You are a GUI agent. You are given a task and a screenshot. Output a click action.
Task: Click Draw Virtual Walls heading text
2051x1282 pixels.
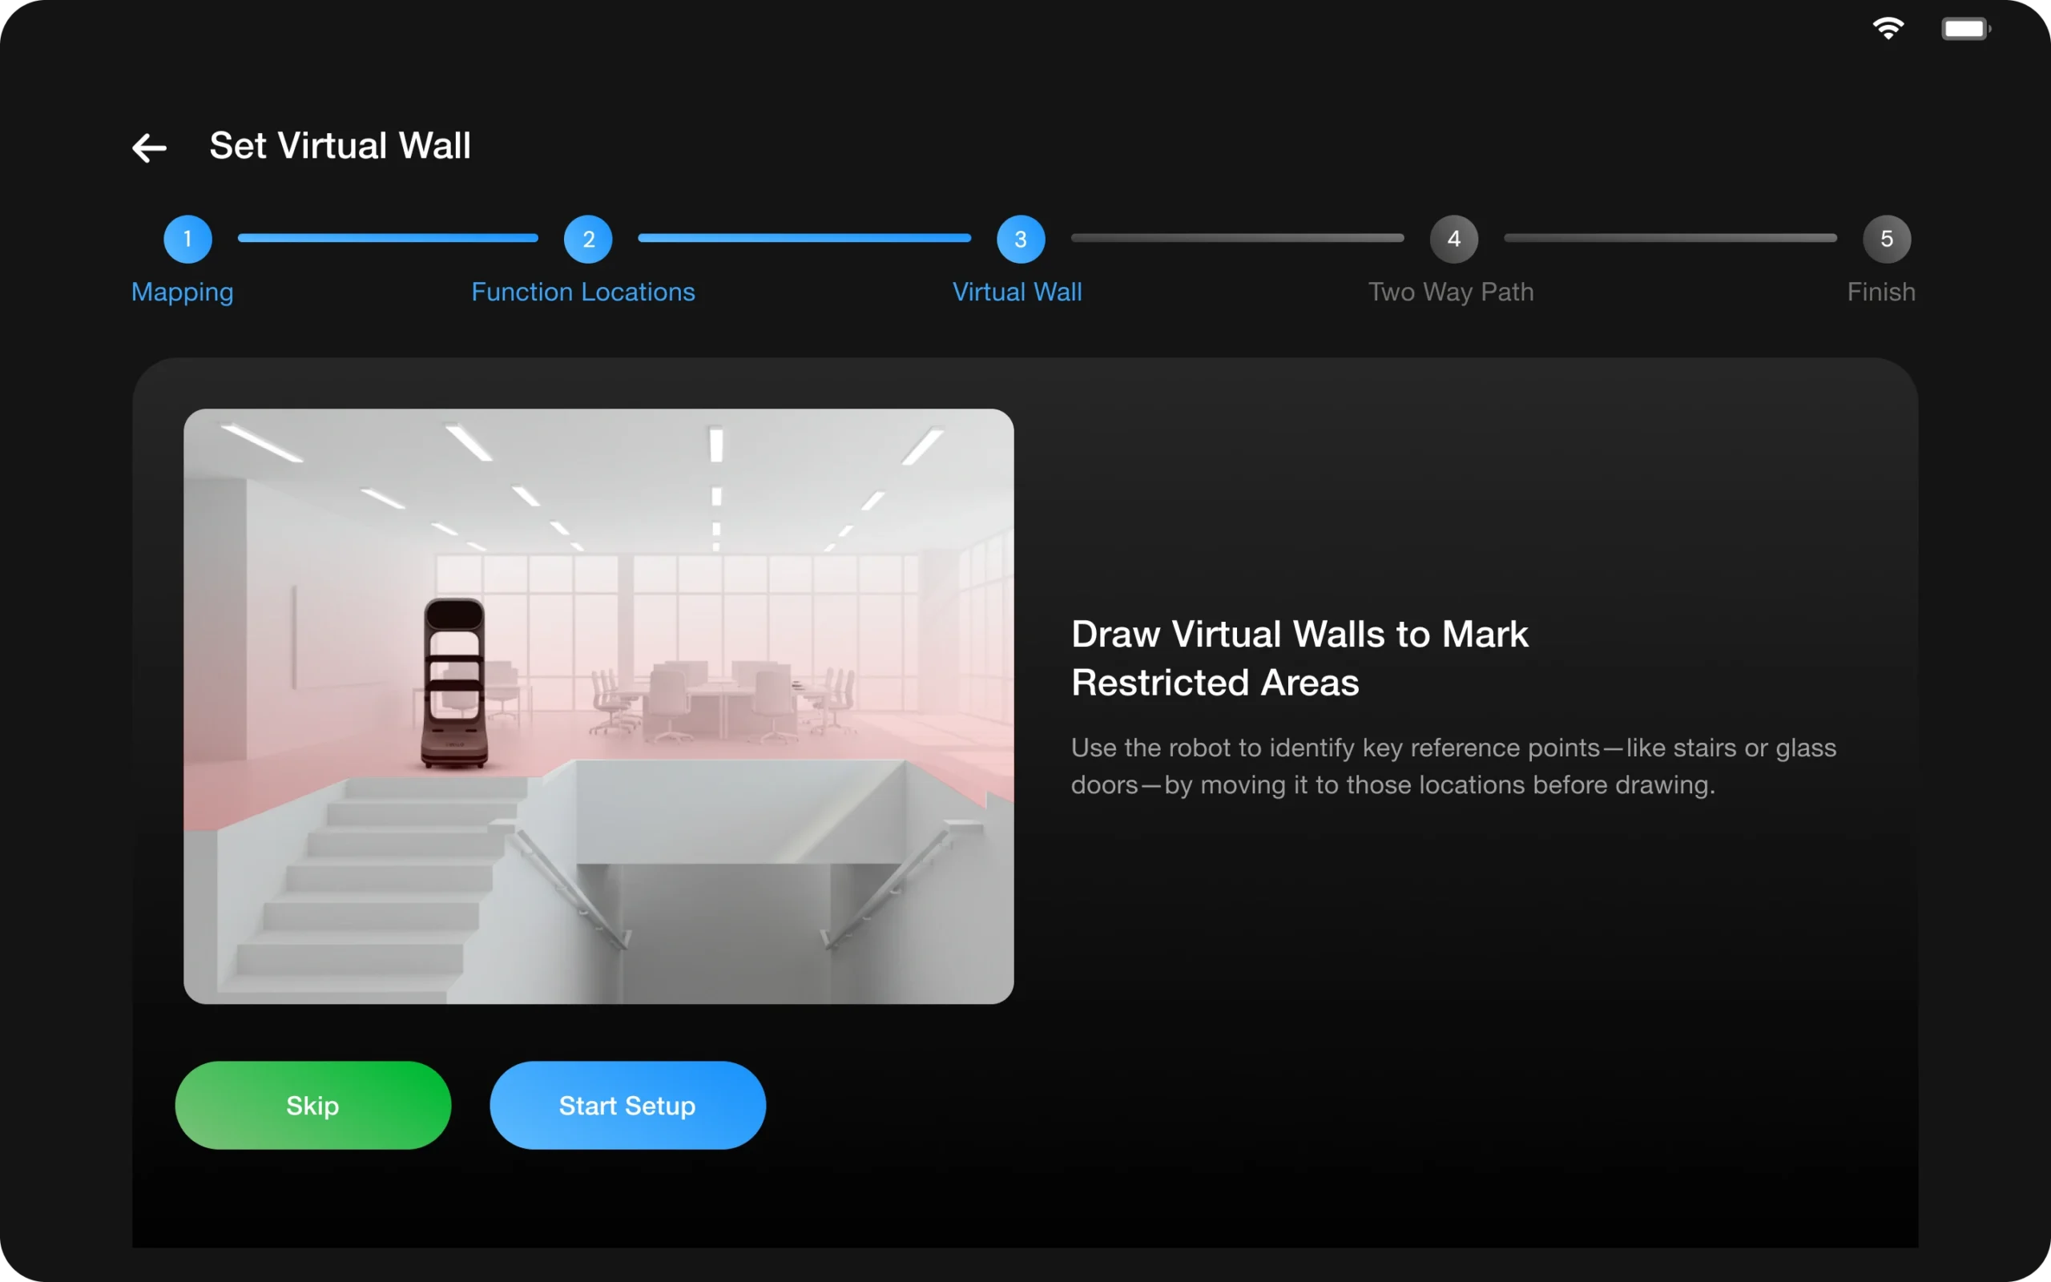[1300, 658]
